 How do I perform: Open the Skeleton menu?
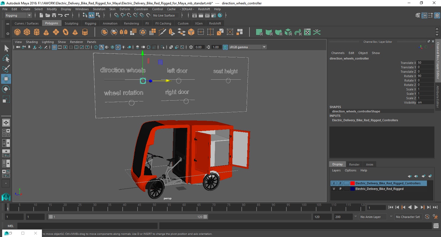pyautogui.click(x=99, y=9)
